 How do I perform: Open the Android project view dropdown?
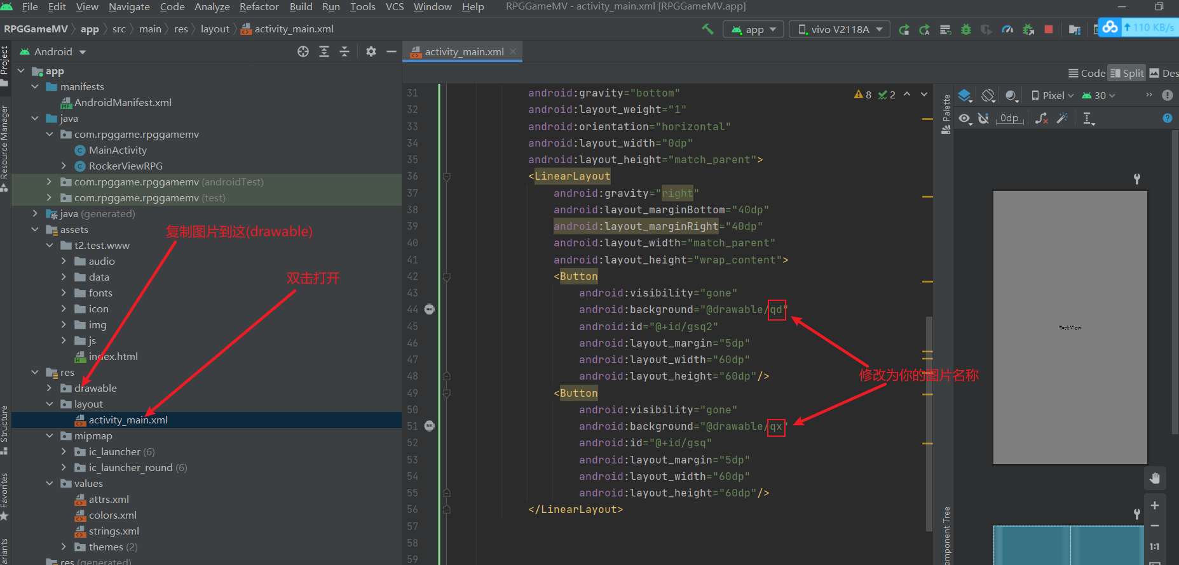(x=53, y=51)
